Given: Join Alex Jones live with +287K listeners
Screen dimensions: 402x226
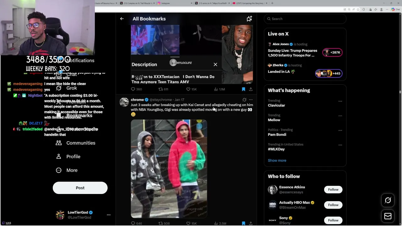Looking at the screenshot, I should pyautogui.click(x=333, y=52).
